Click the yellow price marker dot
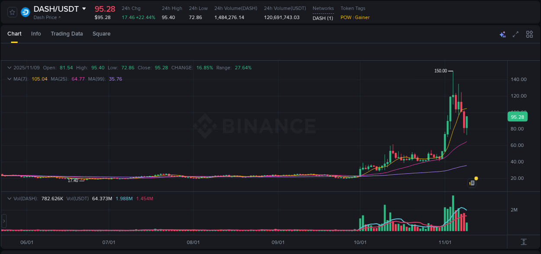Viewport: 541px width, 254px height. point(475,178)
